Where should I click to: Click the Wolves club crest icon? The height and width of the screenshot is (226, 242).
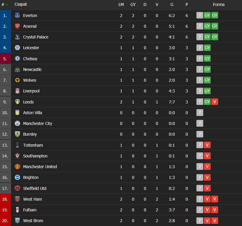(x=17, y=80)
